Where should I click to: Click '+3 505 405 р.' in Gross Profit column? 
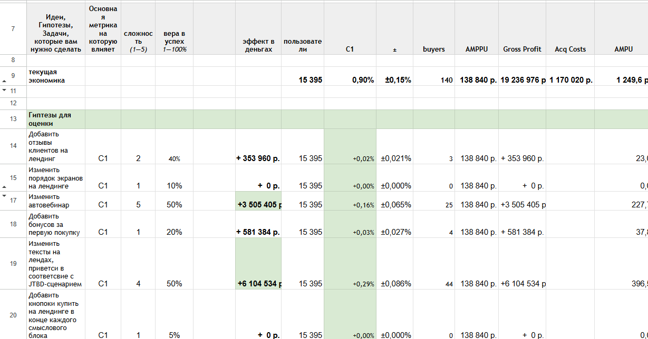pos(523,201)
